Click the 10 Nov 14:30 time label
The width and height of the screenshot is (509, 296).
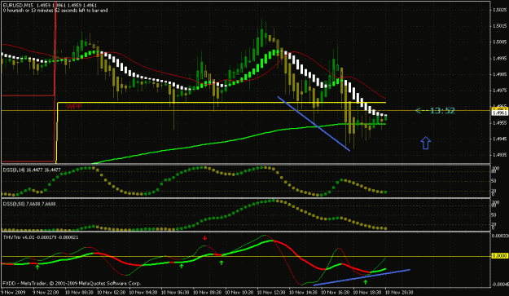click(304, 293)
